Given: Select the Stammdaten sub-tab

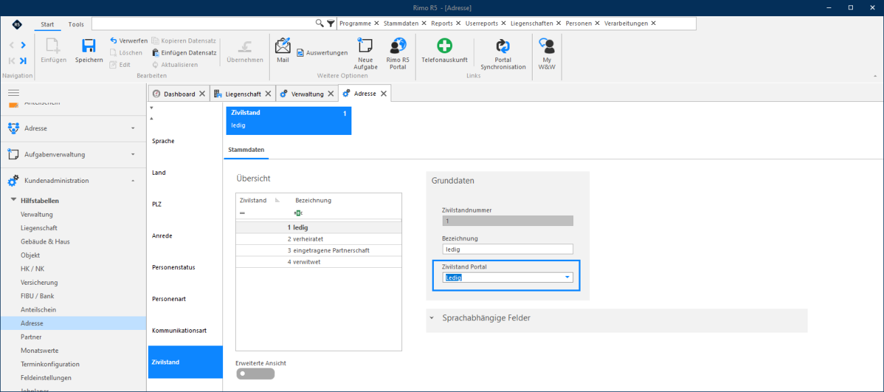Looking at the screenshot, I should pos(247,149).
